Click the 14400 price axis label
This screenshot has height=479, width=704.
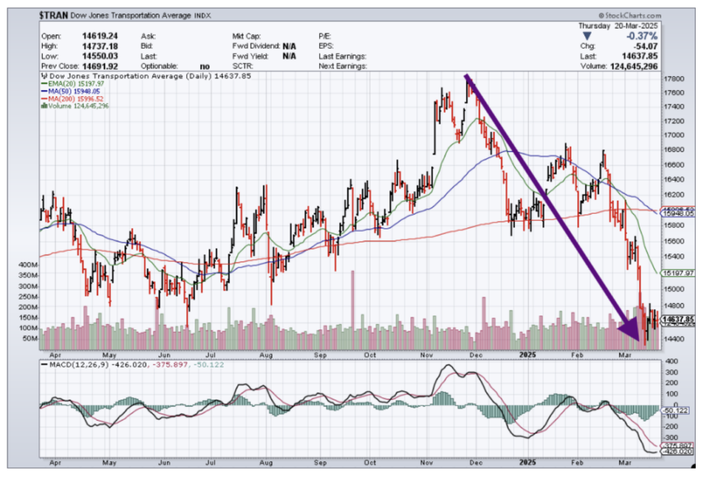(x=674, y=339)
